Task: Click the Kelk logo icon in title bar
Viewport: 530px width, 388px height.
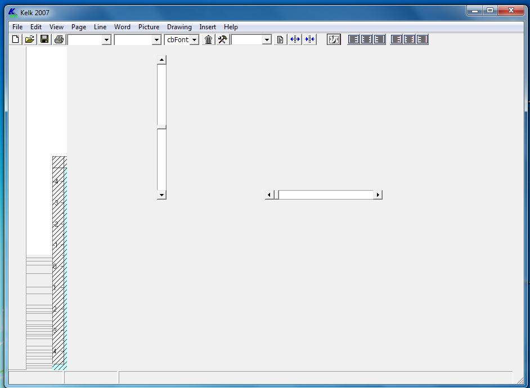Action: pos(13,13)
